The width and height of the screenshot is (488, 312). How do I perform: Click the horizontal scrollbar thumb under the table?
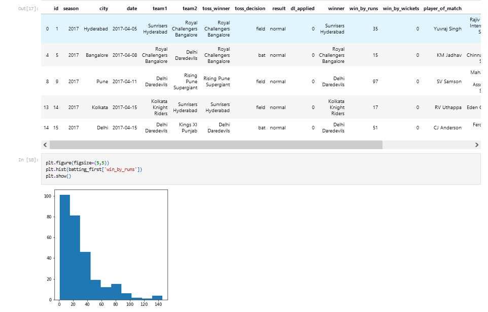coord(216,145)
